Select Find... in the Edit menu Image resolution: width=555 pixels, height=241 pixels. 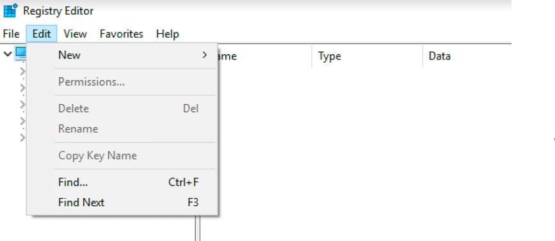[x=122, y=182]
